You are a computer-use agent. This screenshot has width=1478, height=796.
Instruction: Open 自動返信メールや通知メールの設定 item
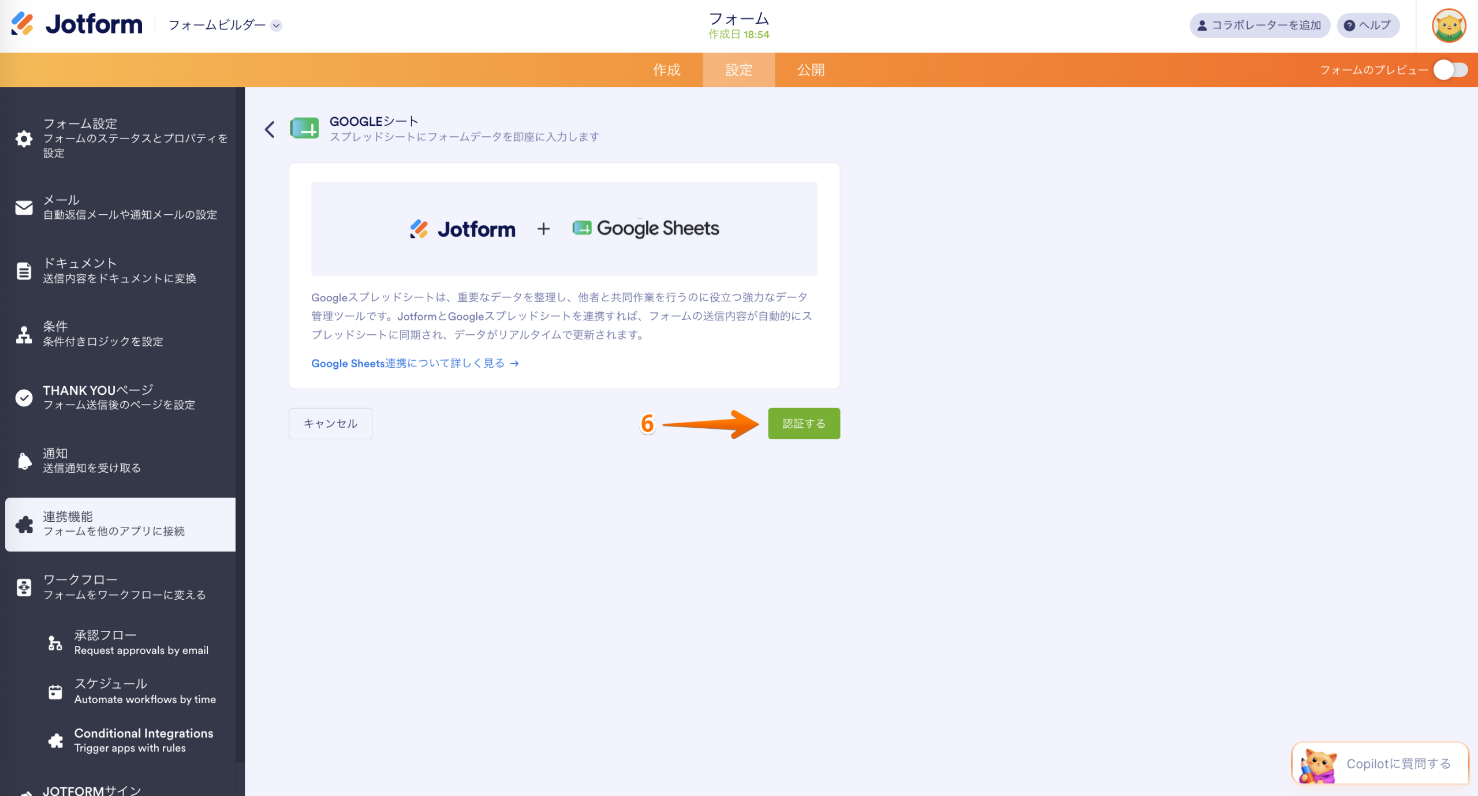tap(120, 207)
